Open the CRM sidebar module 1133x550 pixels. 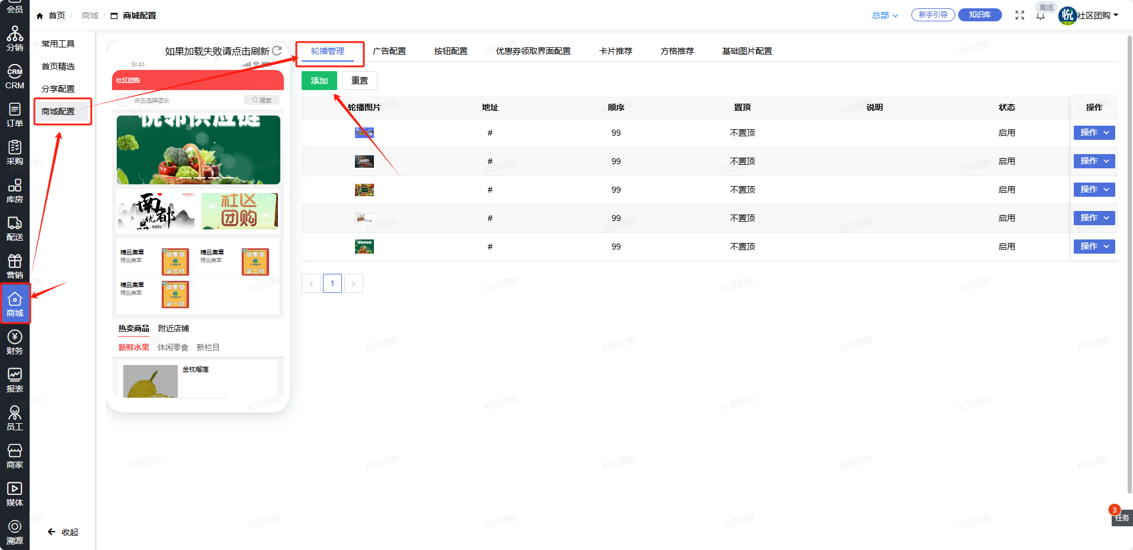click(15, 76)
